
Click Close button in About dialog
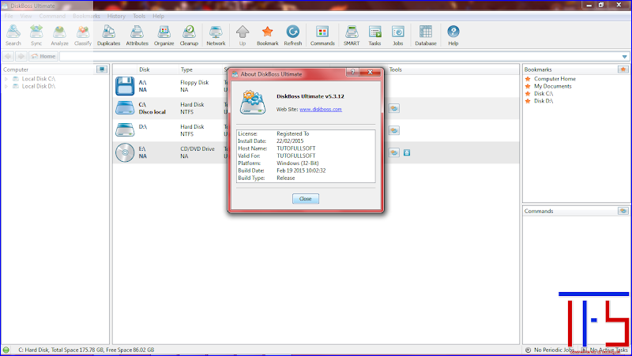pyautogui.click(x=306, y=199)
